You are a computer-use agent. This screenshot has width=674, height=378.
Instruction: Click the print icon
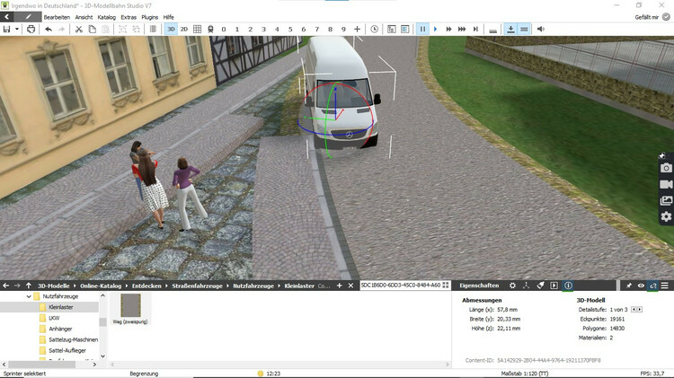pyautogui.click(x=31, y=29)
